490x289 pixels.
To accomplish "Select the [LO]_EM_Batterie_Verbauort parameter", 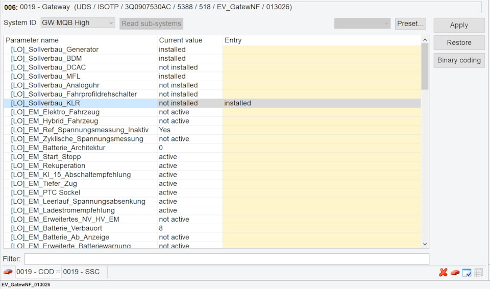I will (57, 228).
